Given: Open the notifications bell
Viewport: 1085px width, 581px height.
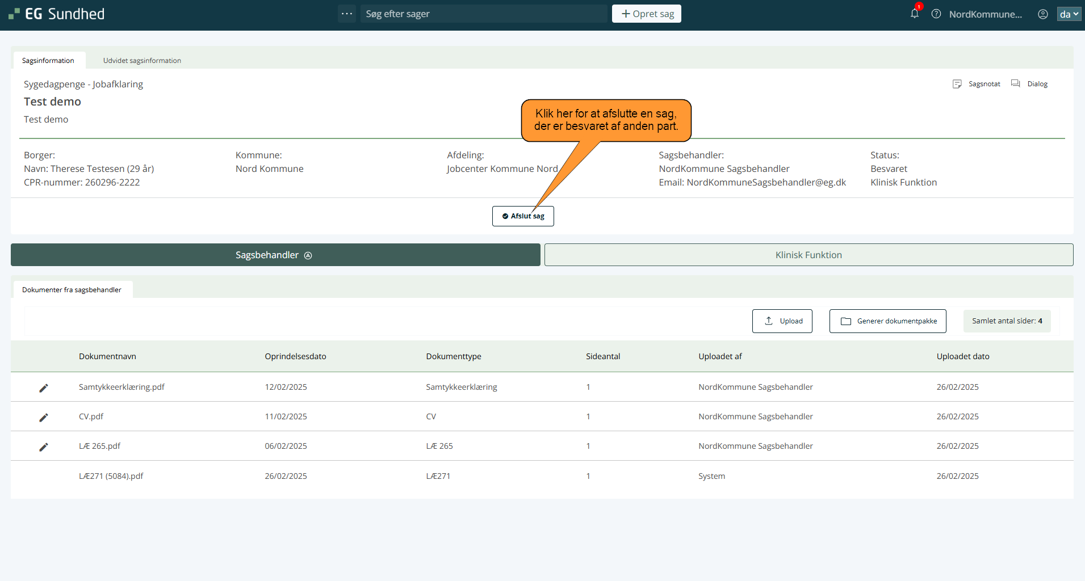Looking at the screenshot, I should tap(914, 14).
